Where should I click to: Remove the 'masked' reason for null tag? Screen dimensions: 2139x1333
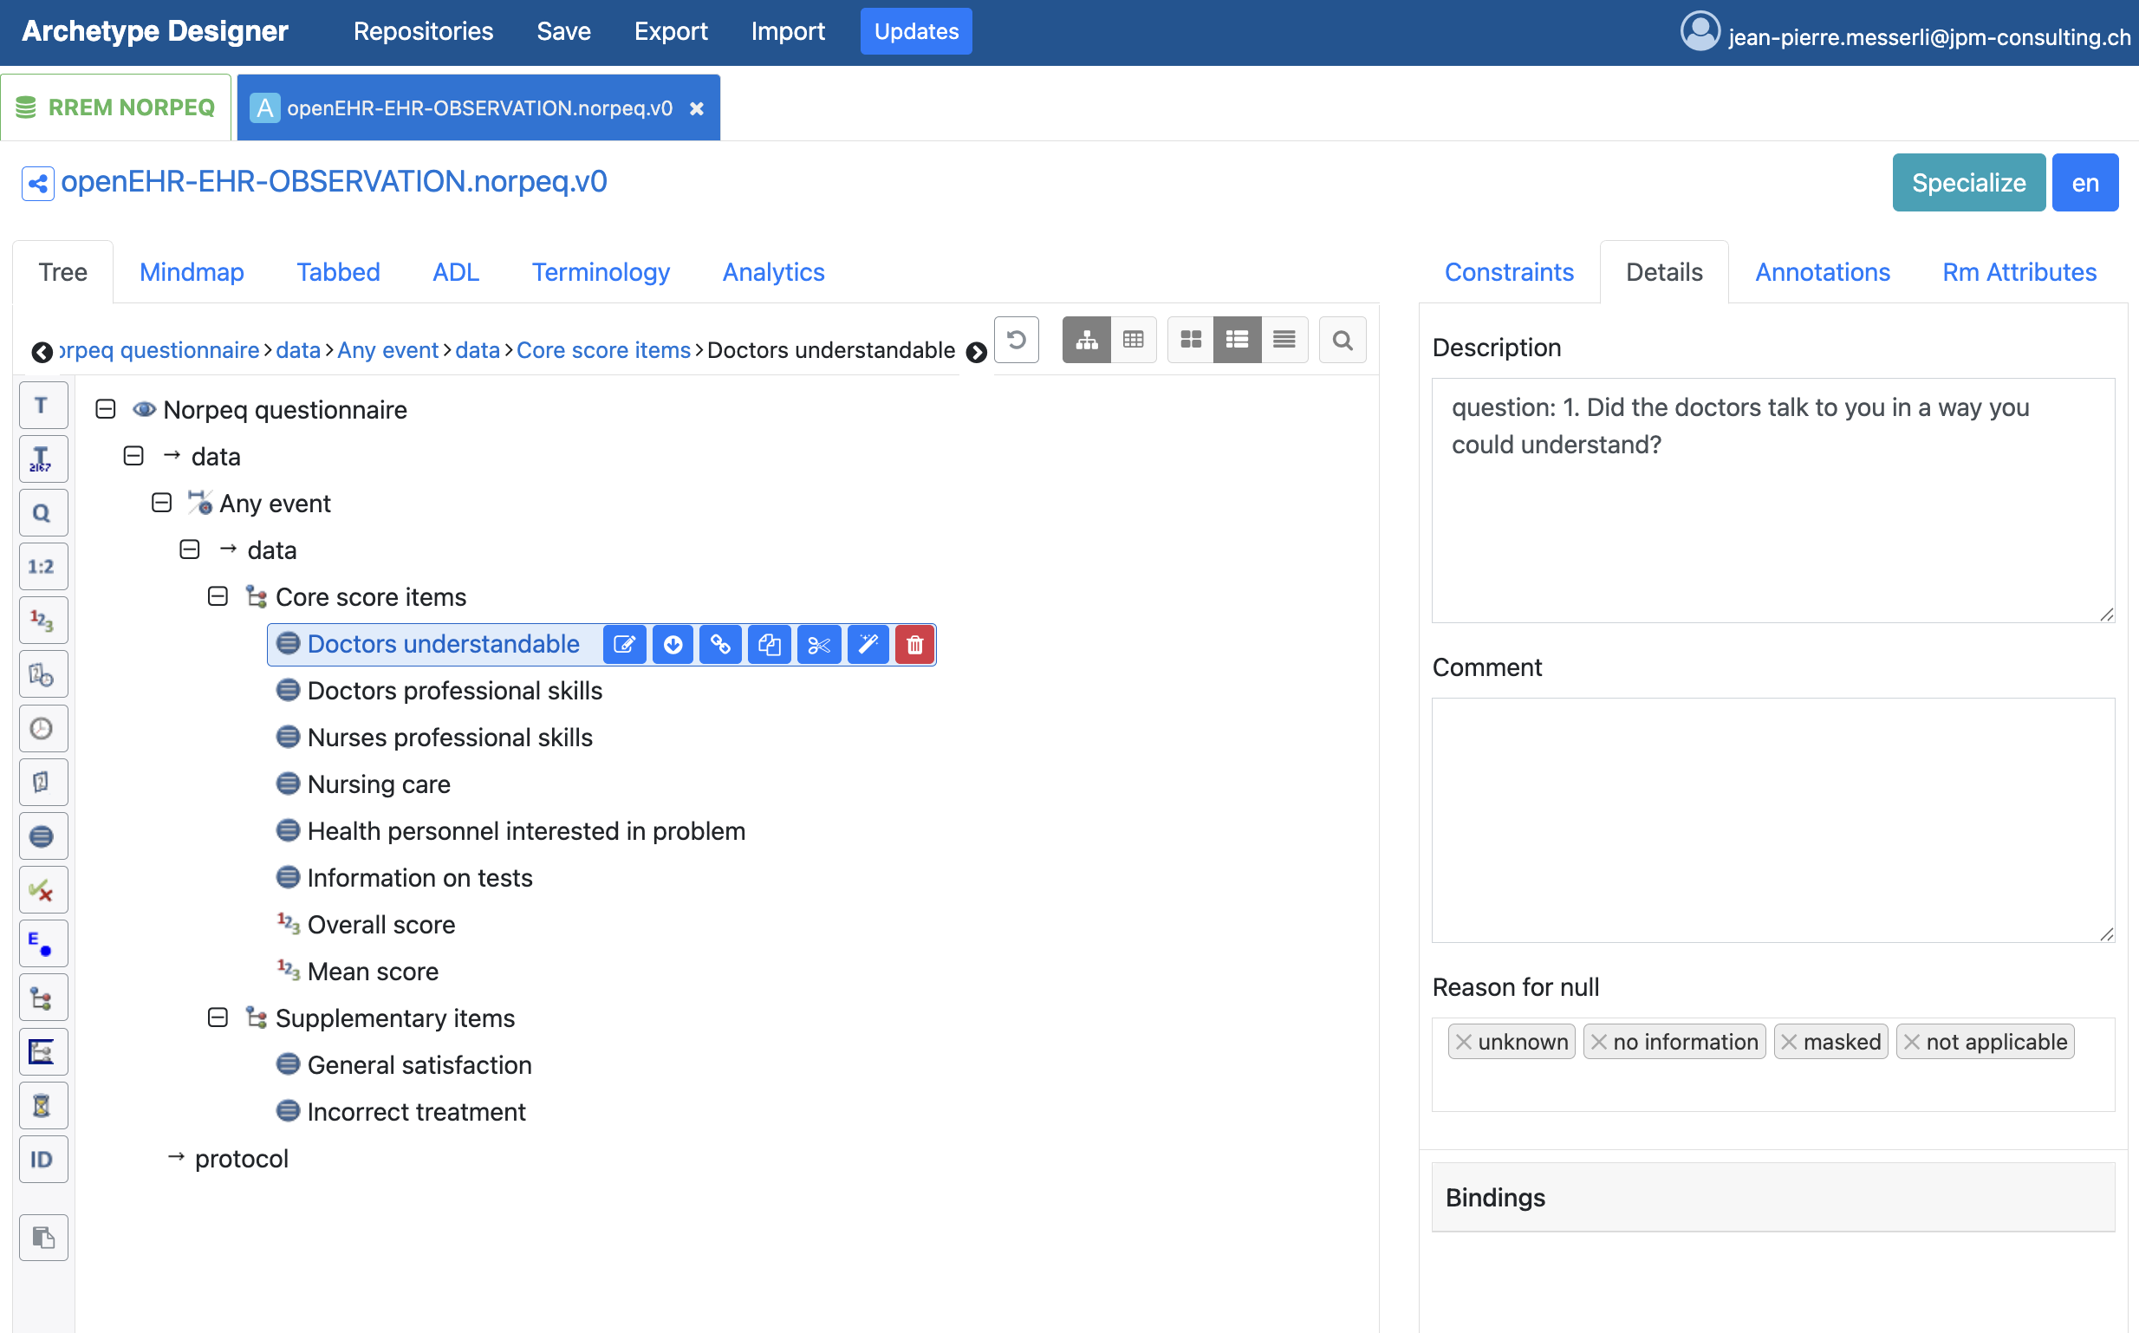click(x=1788, y=1042)
